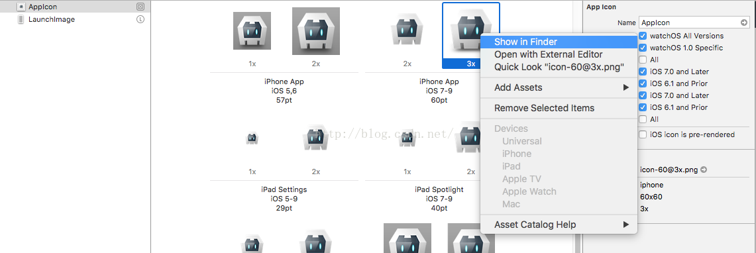Select the 40pt iPad Spotlight 1x icon well
This screenshot has width=756, height=253.
point(407,139)
